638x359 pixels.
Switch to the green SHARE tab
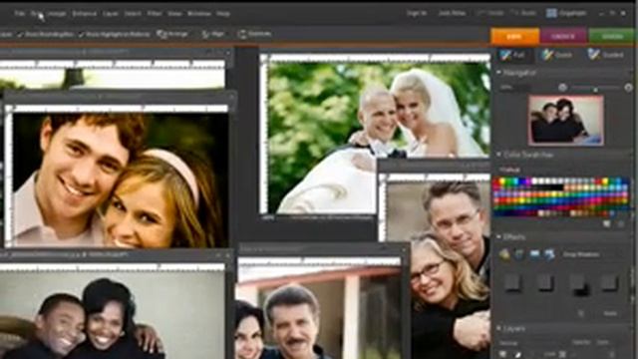pyautogui.click(x=611, y=36)
